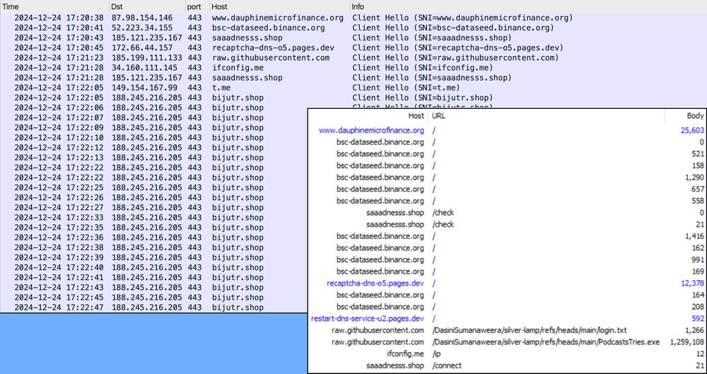
Task: Select bijutr.shop host at time 17:22:09
Action: [238, 128]
